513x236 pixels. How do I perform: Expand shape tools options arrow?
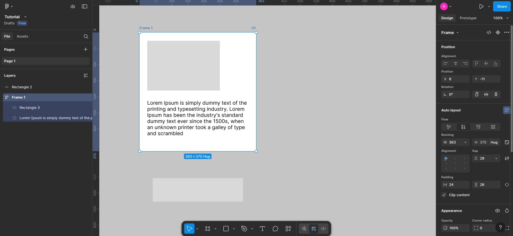234,229
